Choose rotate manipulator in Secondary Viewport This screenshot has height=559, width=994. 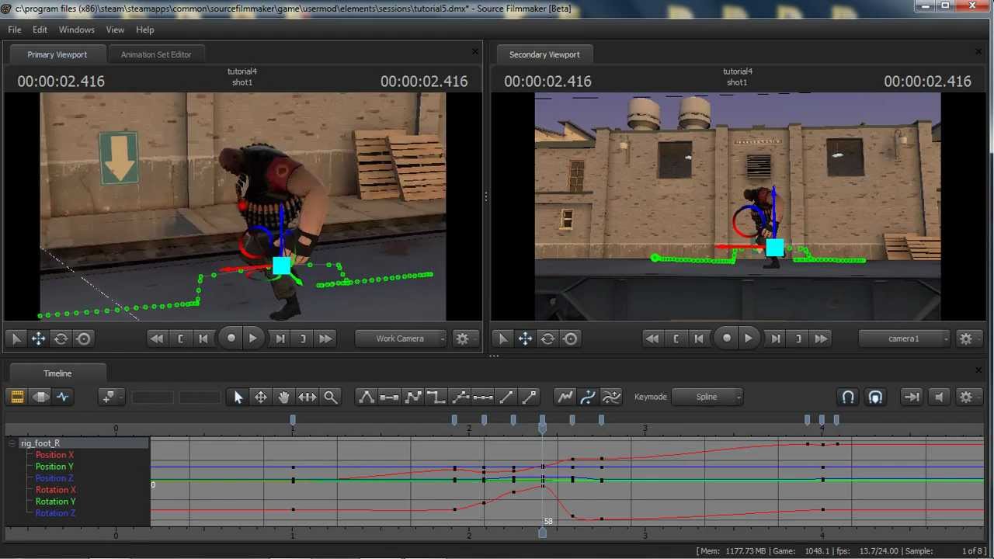548,339
